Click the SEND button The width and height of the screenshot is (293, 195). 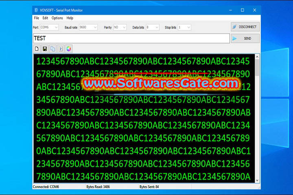click(x=245, y=39)
